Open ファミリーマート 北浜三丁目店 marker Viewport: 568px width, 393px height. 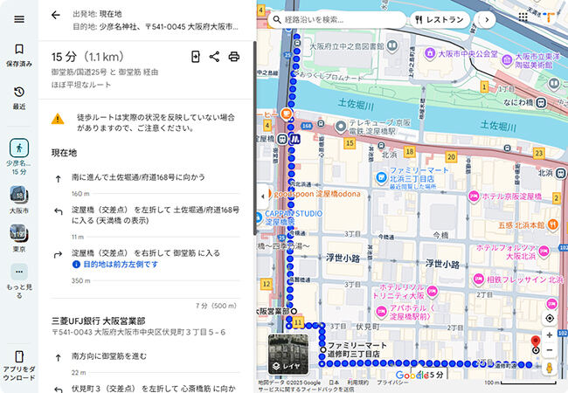pos(381,177)
